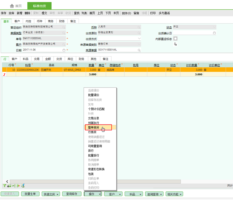Switch to the 财务 header tab

coord(62,21)
